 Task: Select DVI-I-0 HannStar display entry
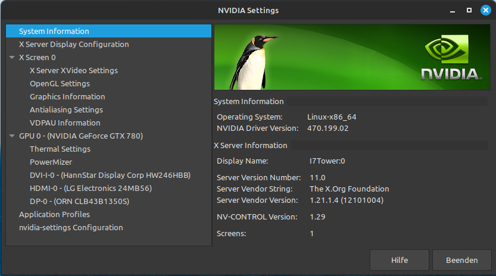pos(110,175)
